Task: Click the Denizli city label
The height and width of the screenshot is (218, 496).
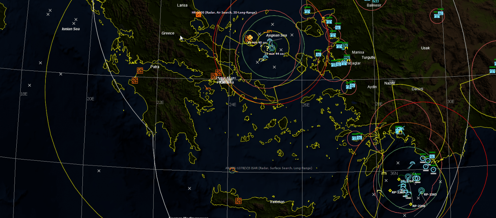Action: click(418, 89)
